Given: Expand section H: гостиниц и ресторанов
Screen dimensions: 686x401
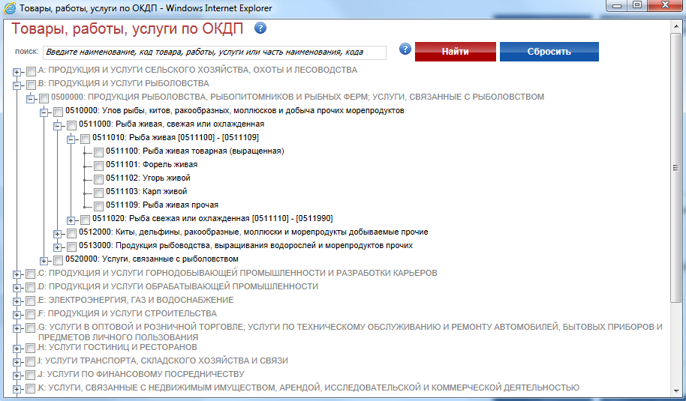Looking at the screenshot, I should 17,349.
